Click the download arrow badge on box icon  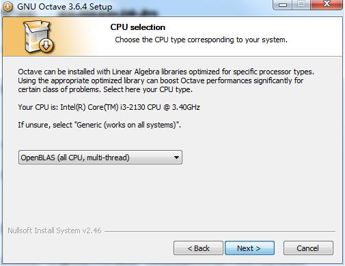point(46,45)
